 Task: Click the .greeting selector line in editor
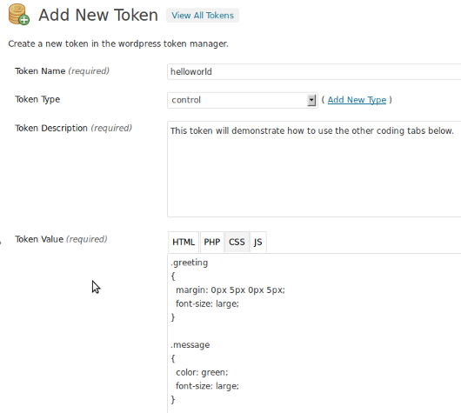pyautogui.click(x=189, y=263)
